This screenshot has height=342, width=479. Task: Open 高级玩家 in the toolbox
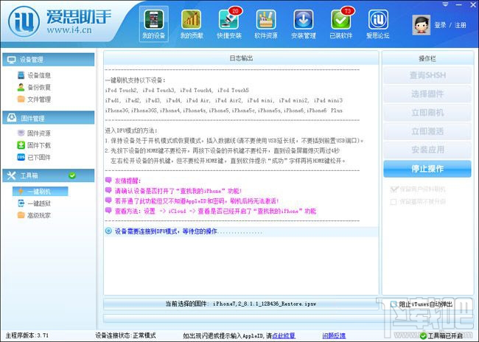[34, 215]
